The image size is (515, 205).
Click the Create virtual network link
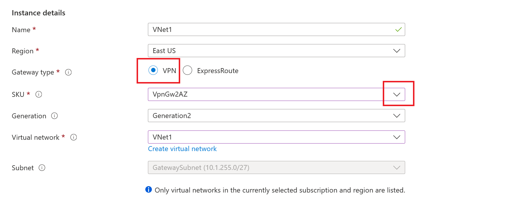pos(182,149)
